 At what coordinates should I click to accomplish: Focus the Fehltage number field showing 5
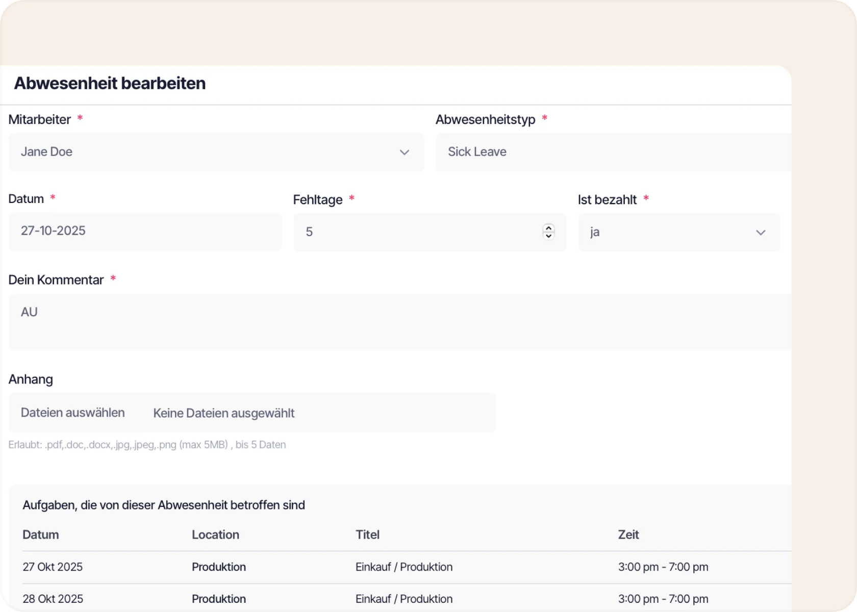[430, 232]
